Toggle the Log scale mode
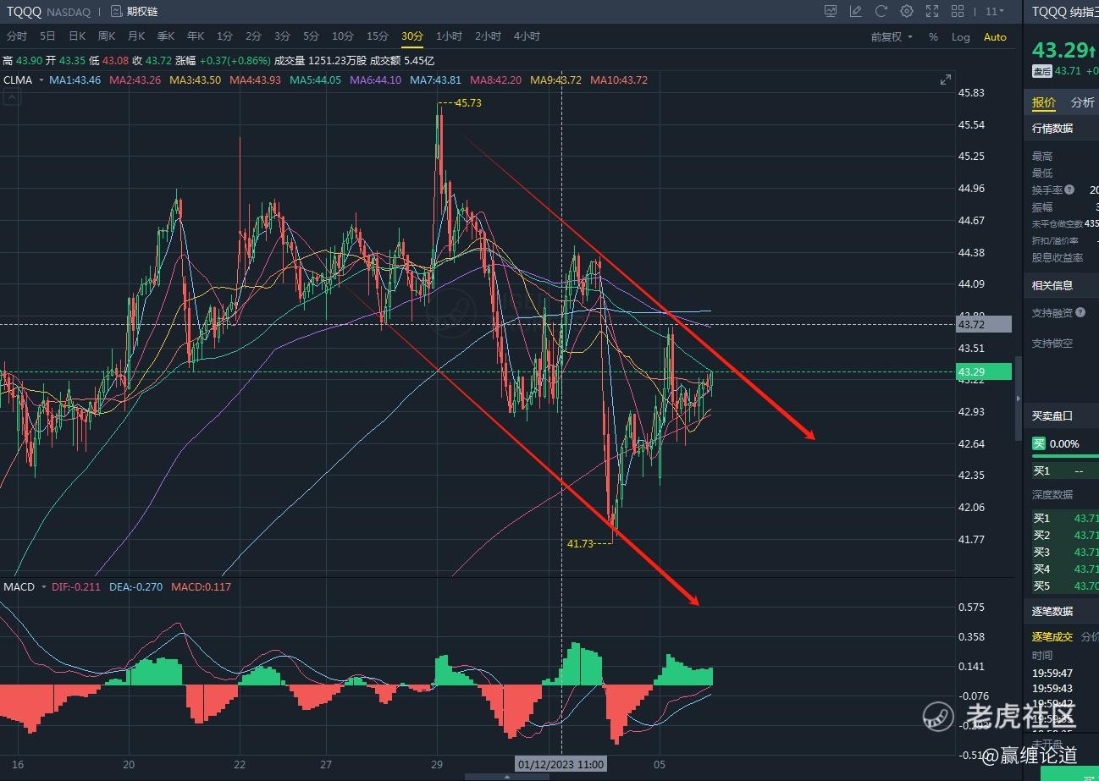Image resolution: width=1099 pixels, height=781 pixels. point(961,37)
